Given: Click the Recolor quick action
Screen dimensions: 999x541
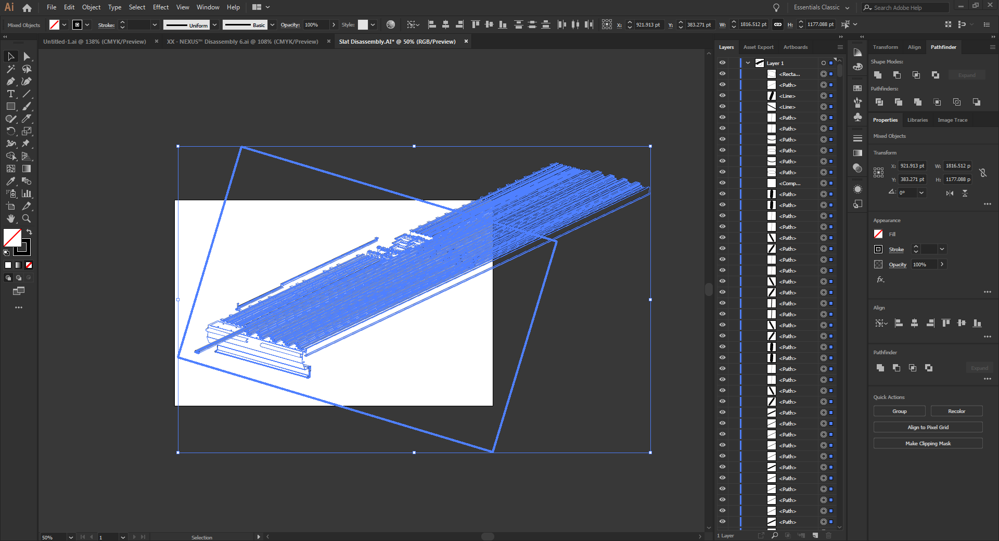Looking at the screenshot, I should point(956,411).
